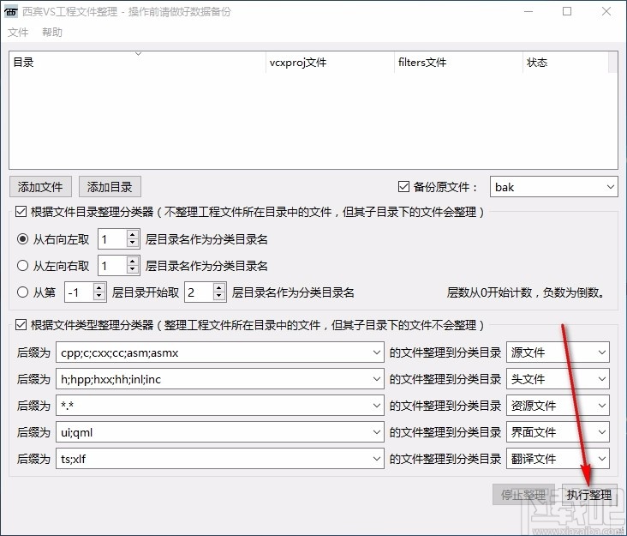The width and height of the screenshot is (627, 536).
Task: Decrease the 层目录开始取 count spinner showing 2
Action: click(218, 297)
